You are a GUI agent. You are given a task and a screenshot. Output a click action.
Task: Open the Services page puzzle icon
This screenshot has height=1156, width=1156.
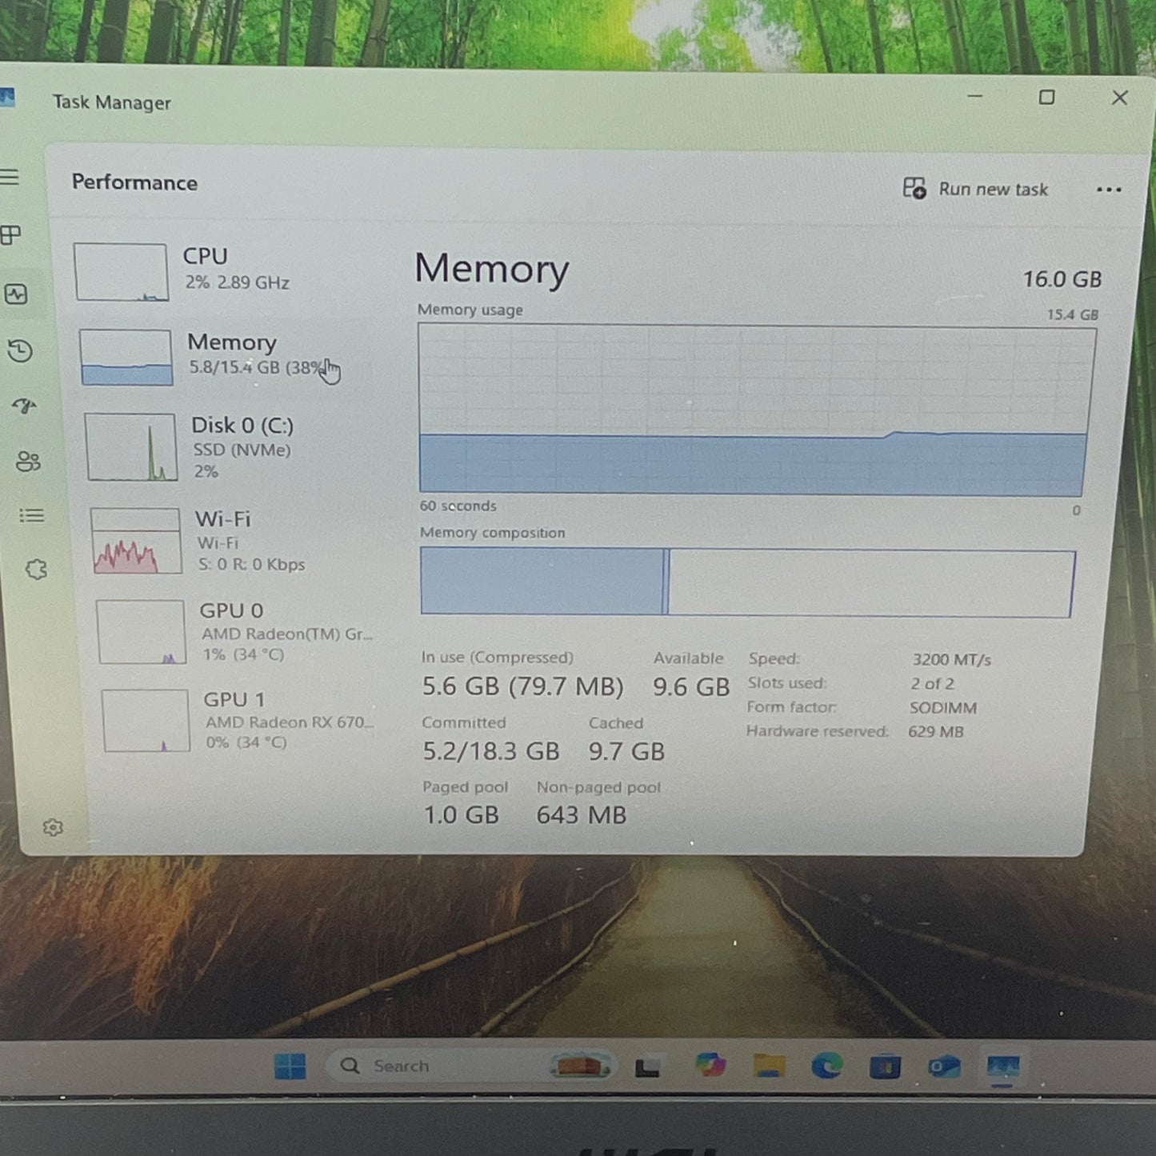click(x=36, y=570)
